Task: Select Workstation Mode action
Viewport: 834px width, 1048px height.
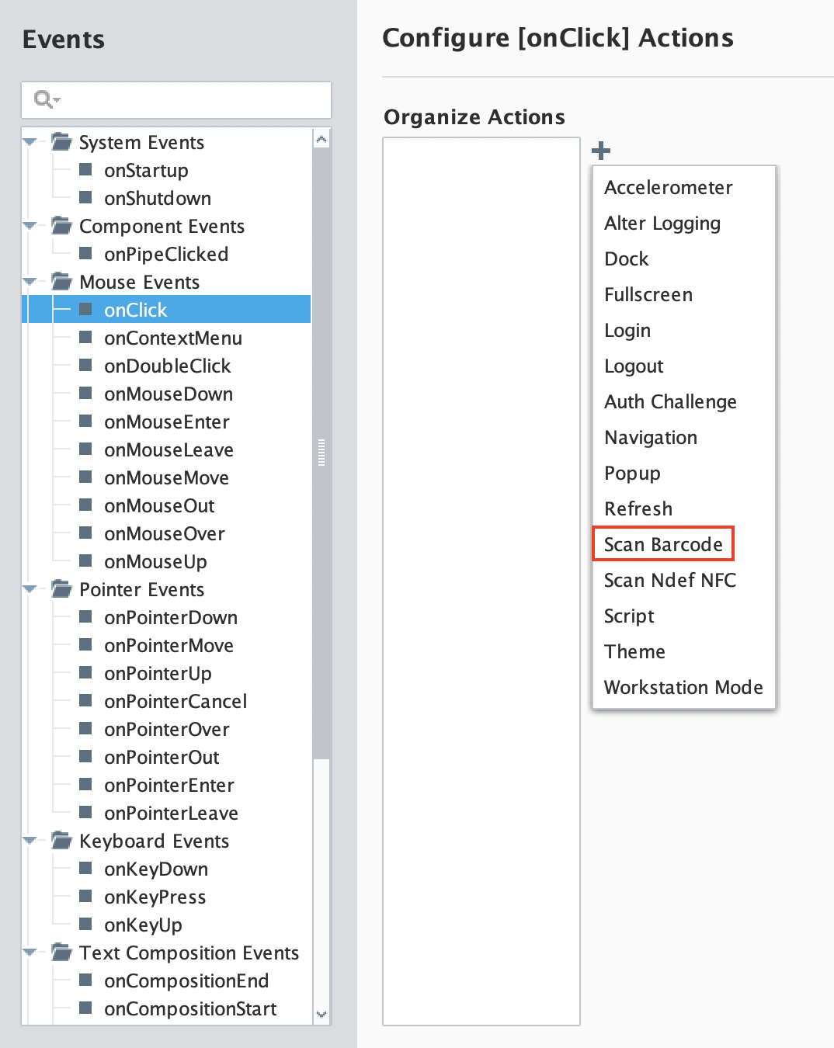Action: [x=683, y=687]
